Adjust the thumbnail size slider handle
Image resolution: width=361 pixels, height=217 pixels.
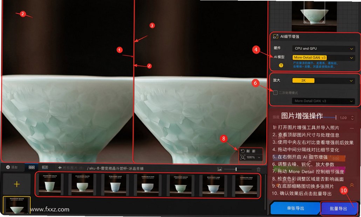(236, 169)
